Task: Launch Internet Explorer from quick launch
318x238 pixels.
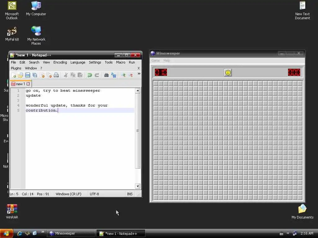Action: pos(20,234)
